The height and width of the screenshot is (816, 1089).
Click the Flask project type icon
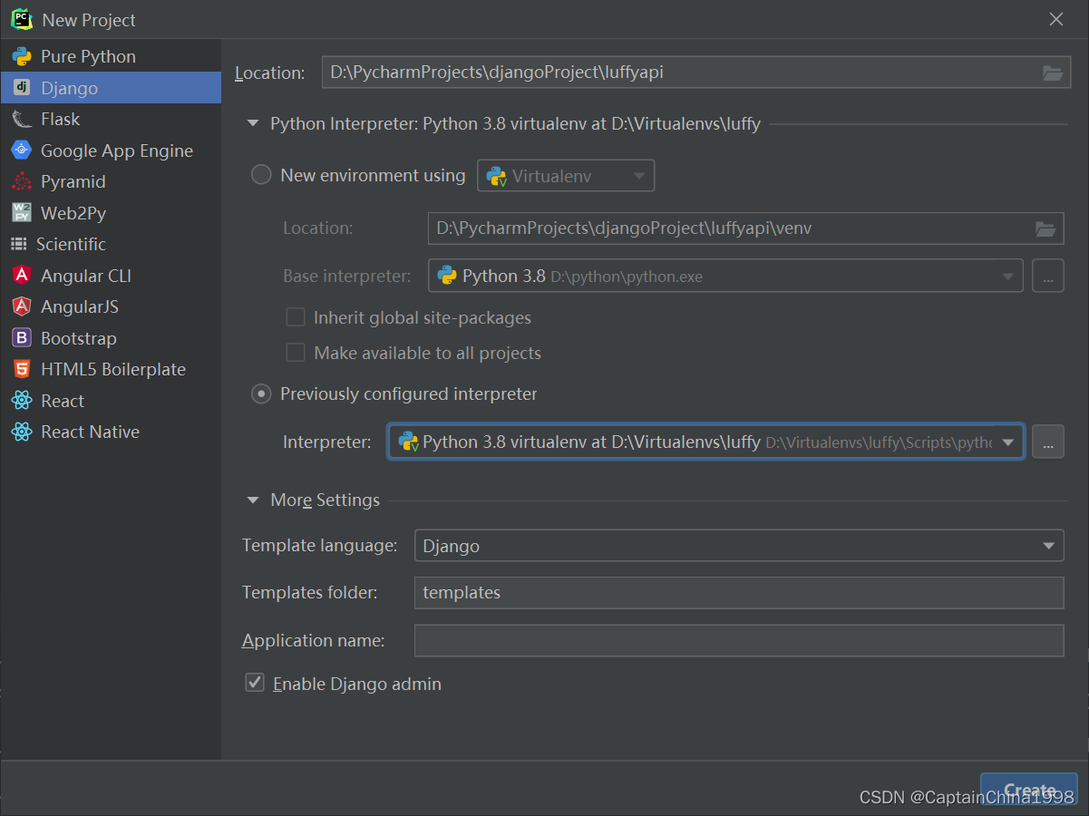22,119
